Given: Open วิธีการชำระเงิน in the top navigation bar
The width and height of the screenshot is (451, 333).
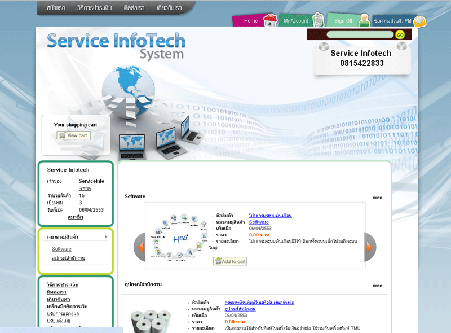Looking at the screenshot, I should pos(94,8).
